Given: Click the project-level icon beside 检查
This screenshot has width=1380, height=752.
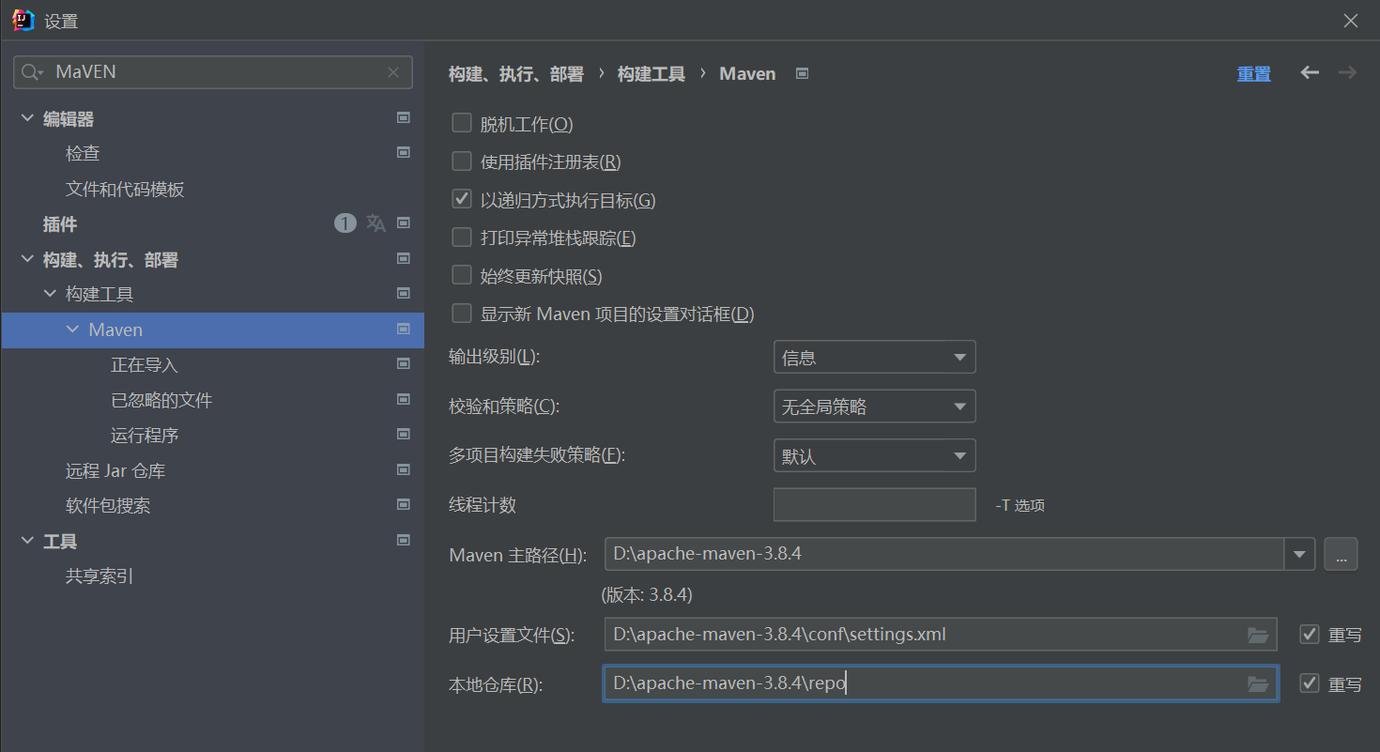Looking at the screenshot, I should click(404, 152).
